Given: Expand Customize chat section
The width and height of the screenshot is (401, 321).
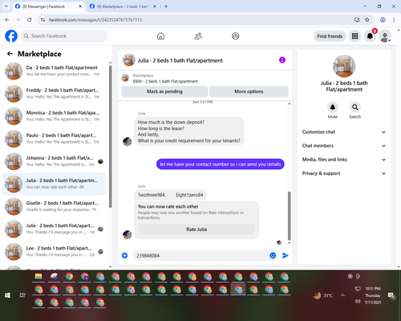Looking at the screenshot, I should pyautogui.click(x=344, y=132).
